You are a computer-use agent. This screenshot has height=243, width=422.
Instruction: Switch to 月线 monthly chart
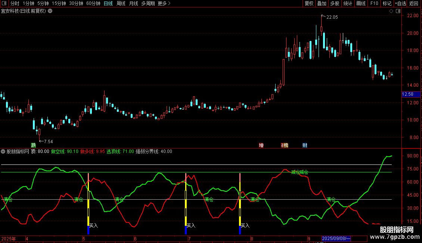point(133,3)
